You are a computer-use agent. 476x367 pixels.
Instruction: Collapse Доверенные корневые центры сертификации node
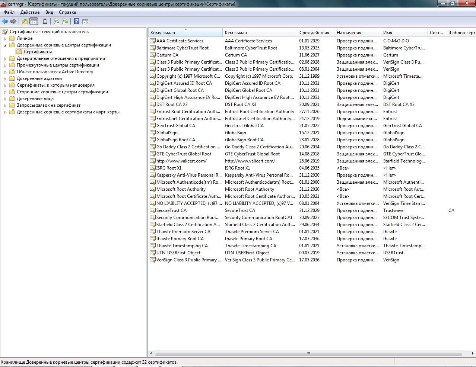pyautogui.click(x=5, y=45)
